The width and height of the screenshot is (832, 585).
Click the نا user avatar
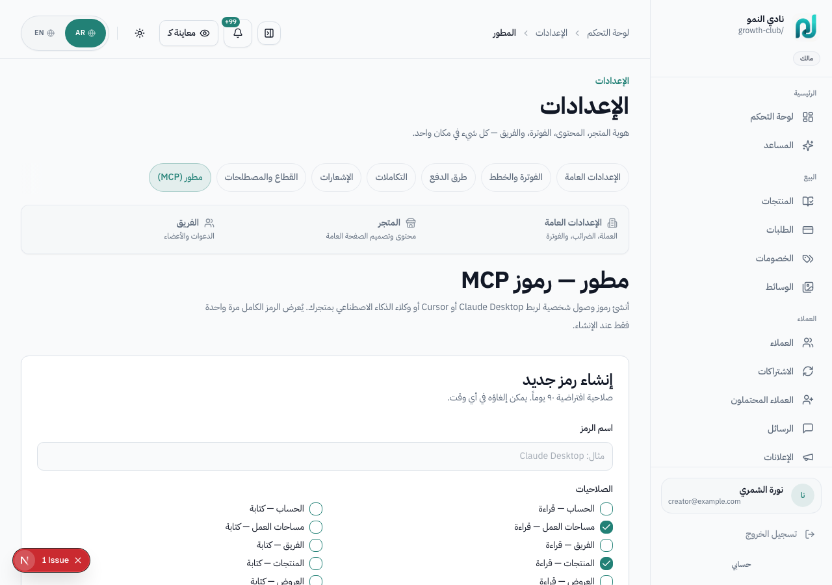(x=803, y=495)
